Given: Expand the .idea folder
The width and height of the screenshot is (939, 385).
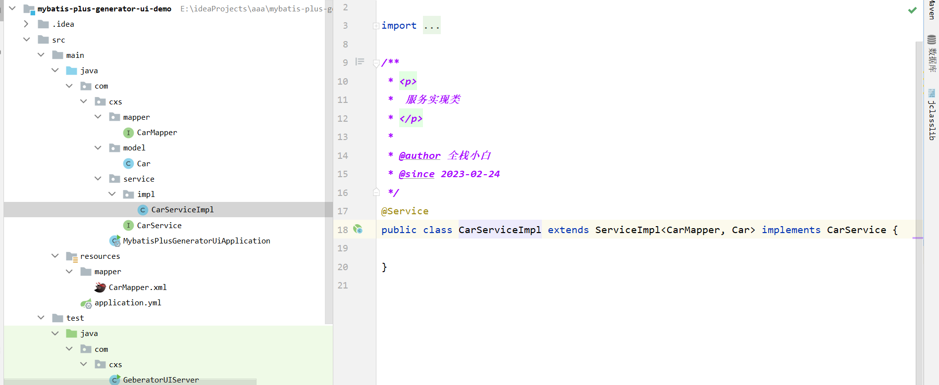Looking at the screenshot, I should pos(26,24).
